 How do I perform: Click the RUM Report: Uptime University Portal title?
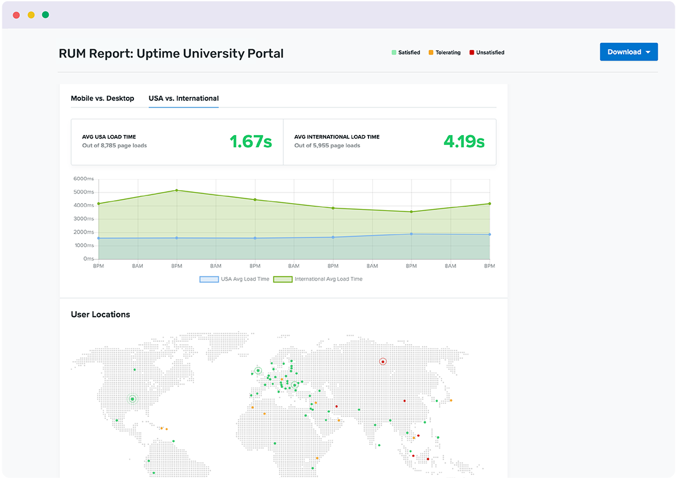coord(171,53)
